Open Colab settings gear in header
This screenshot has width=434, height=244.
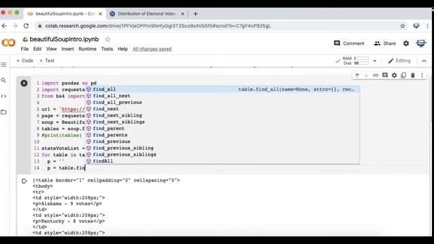406,43
